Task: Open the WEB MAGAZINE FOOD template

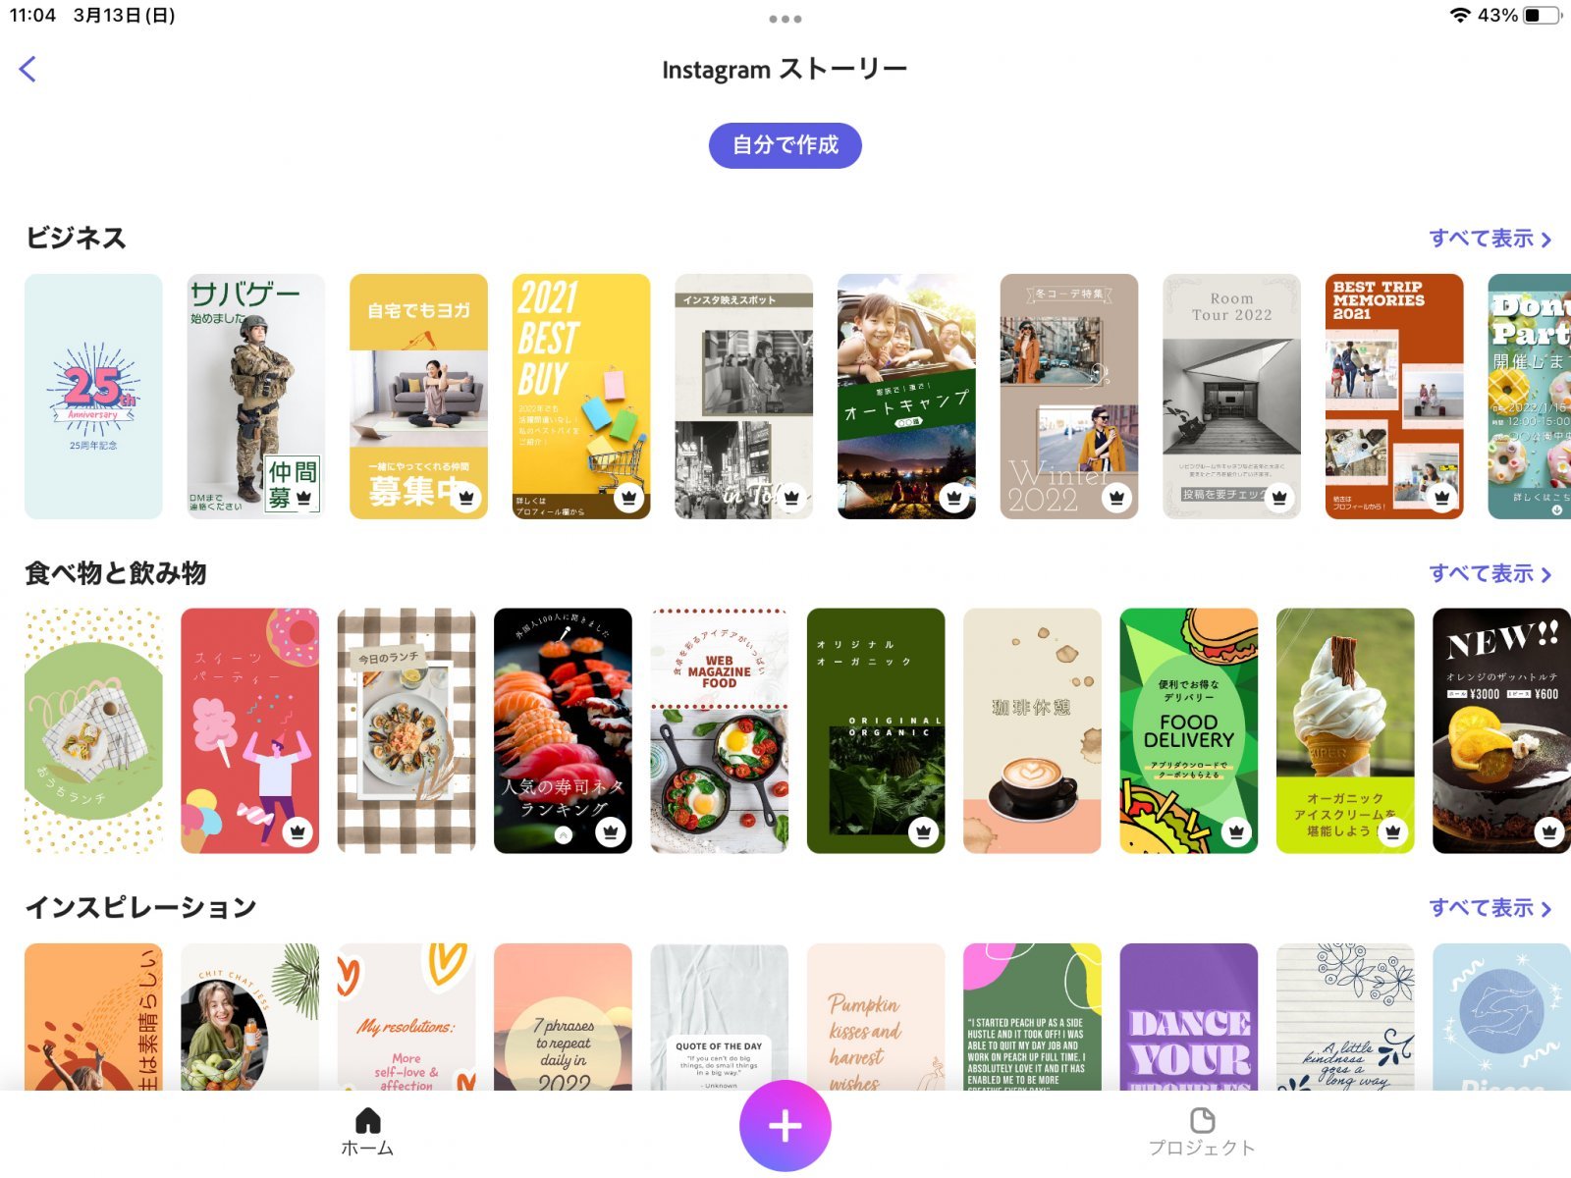Action: (x=720, y=730)
